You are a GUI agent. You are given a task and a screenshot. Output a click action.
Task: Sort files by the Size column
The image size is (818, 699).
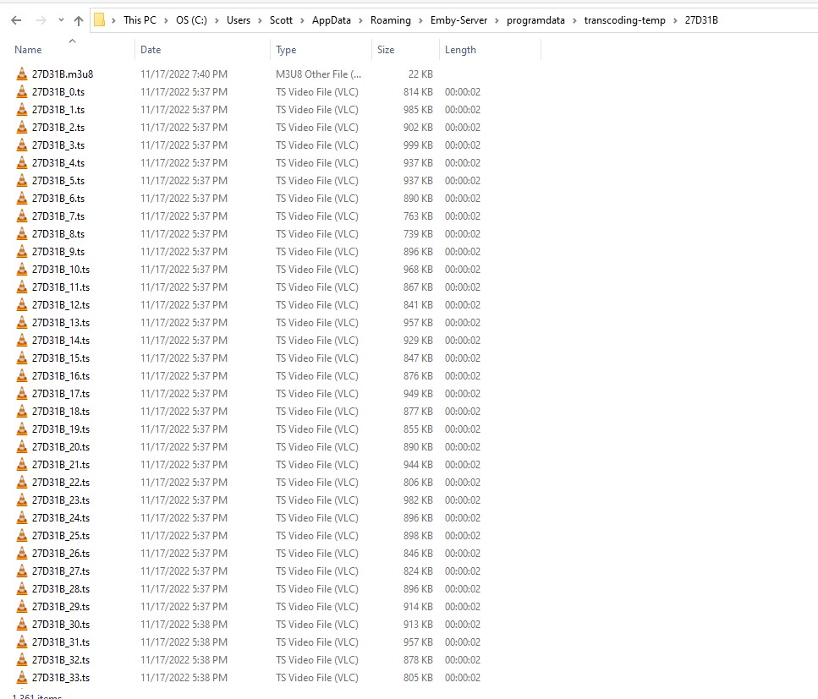[385, 50]
